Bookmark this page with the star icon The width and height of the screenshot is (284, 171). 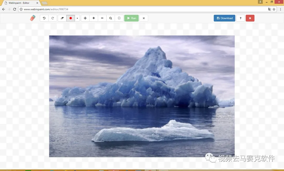[x=274, y=9]
